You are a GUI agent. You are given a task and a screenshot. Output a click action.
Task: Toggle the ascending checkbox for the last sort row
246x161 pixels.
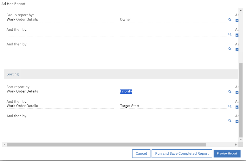tap(237, 121)
